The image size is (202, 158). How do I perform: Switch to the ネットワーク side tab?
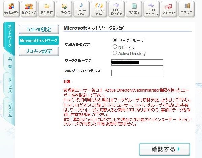coord(9,37)
